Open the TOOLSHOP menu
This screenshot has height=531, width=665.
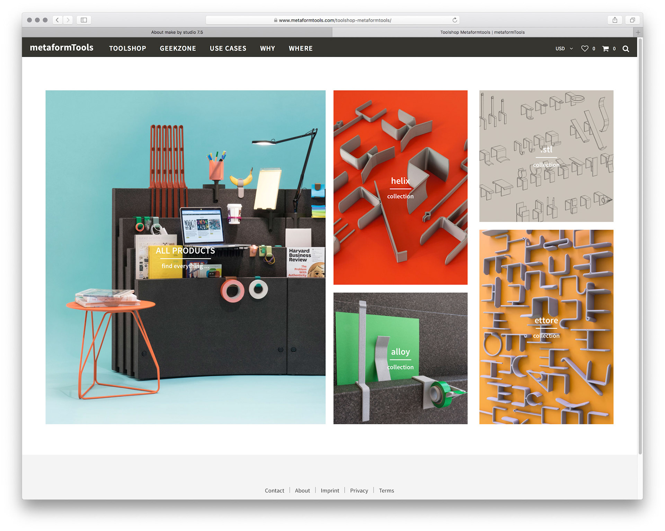point(127,48)
